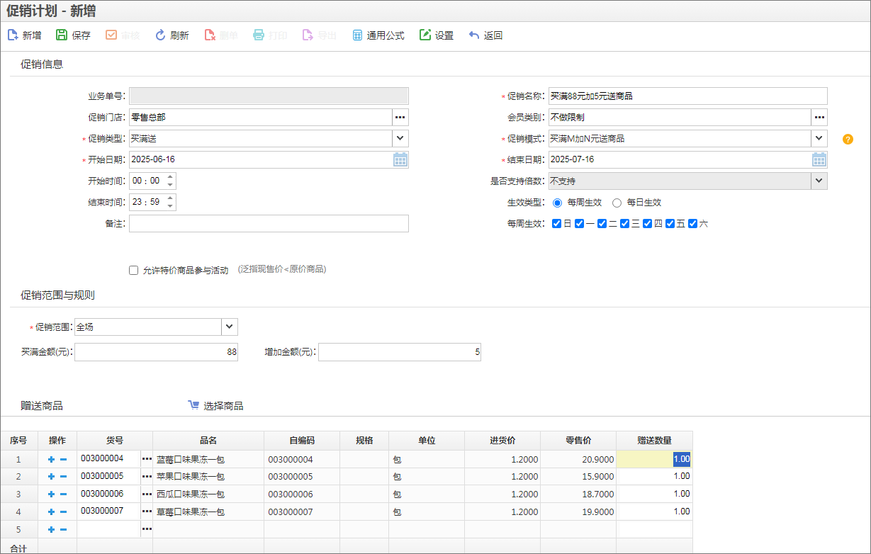Open 设置 settings in the toolbar
This screenshot has width=871, height=554.
(437, 35)
